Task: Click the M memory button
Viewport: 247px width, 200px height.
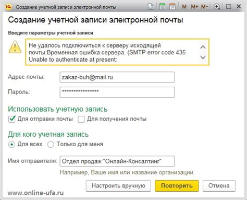Action: tap(184, 7)
